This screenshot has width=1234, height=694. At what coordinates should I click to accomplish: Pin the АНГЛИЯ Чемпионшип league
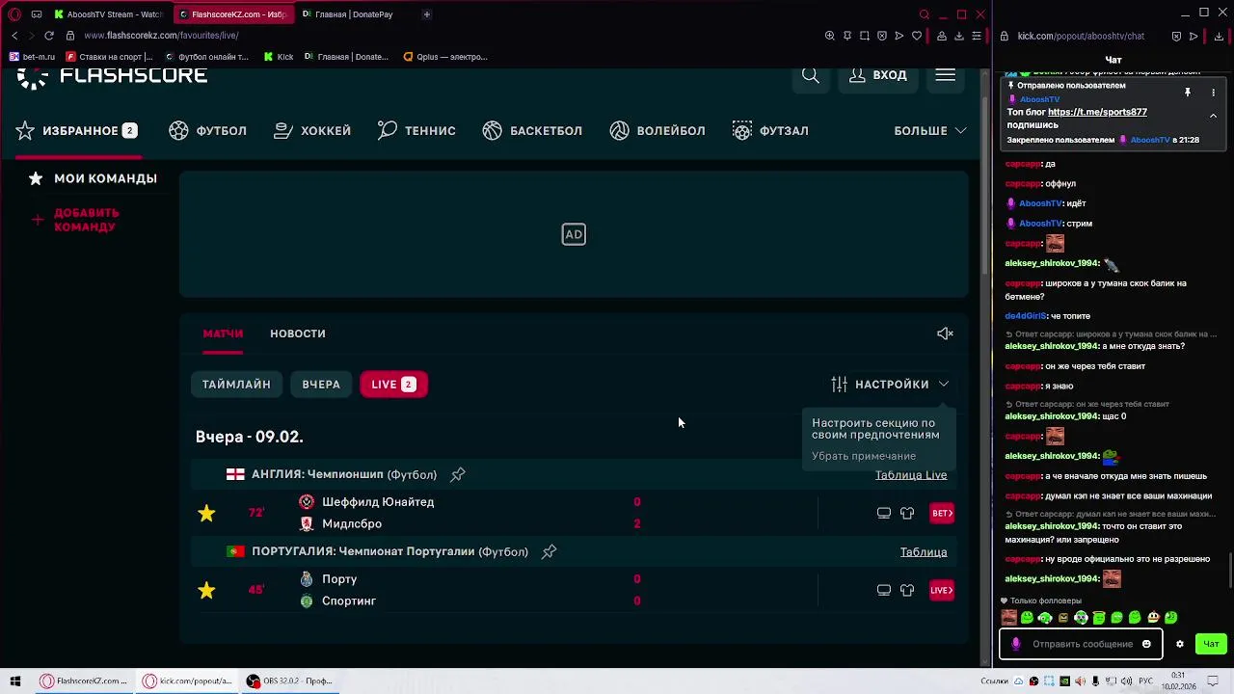(458, 474)
